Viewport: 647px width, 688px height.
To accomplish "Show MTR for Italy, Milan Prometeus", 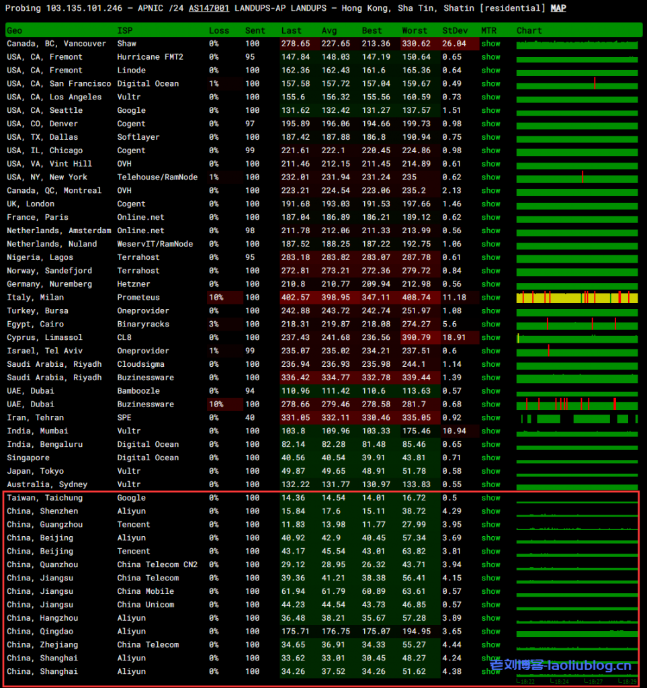I will (490, 298).
